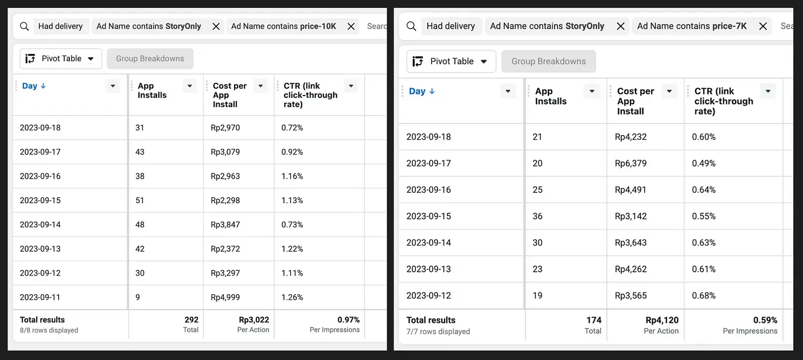This screenshot has width=803, height=360.
Task: Open the CTR column options menu in left table
Action: click(350, 85)
